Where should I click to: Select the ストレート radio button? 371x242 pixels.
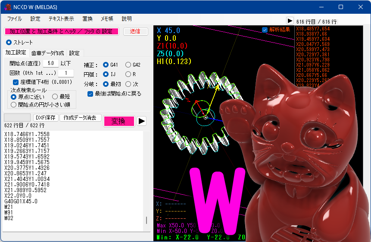9,43
